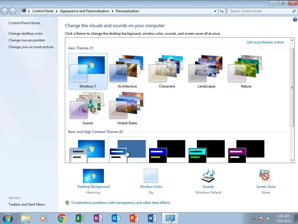This screenshot has height=224, width=298.
Task: Launch PowerPoint from the taskbar
Action: tap(134, 218)
